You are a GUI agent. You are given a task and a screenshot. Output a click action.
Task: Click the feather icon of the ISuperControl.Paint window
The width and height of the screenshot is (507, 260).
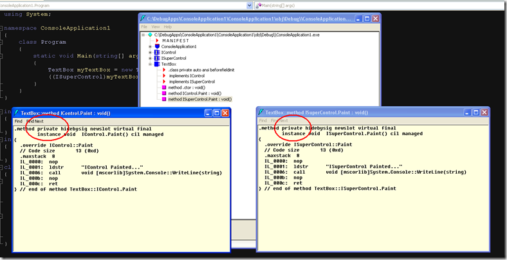[261, 112]
